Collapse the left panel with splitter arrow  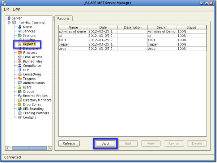[x=53, y=17]
